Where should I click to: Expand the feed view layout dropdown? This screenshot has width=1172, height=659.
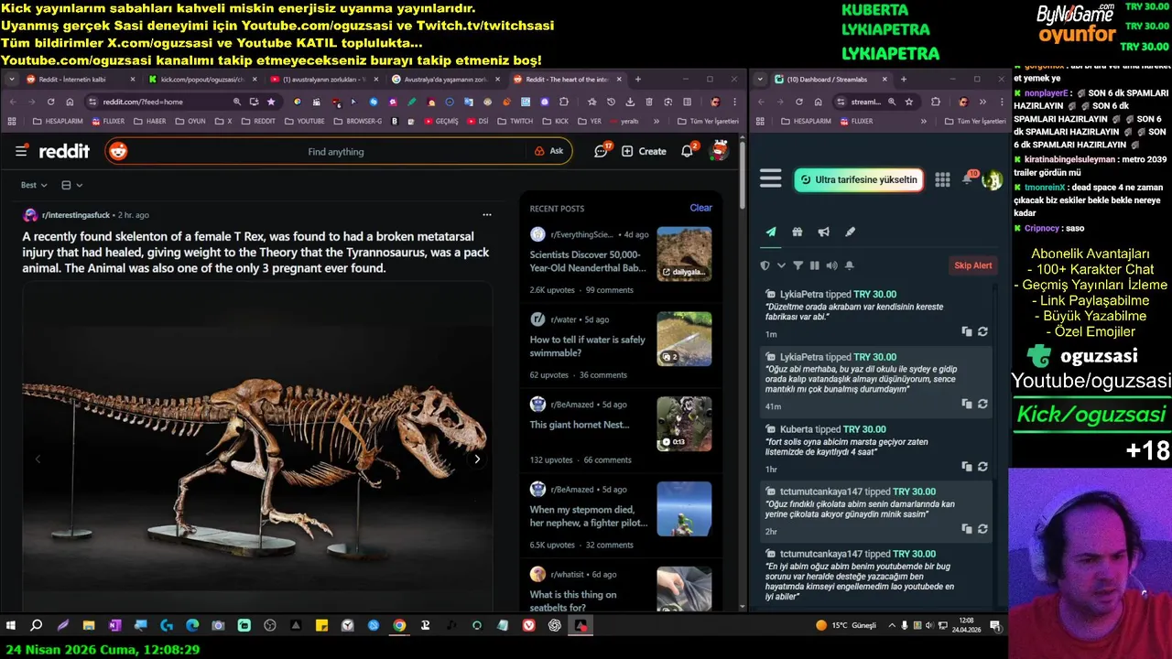point(71,185)
